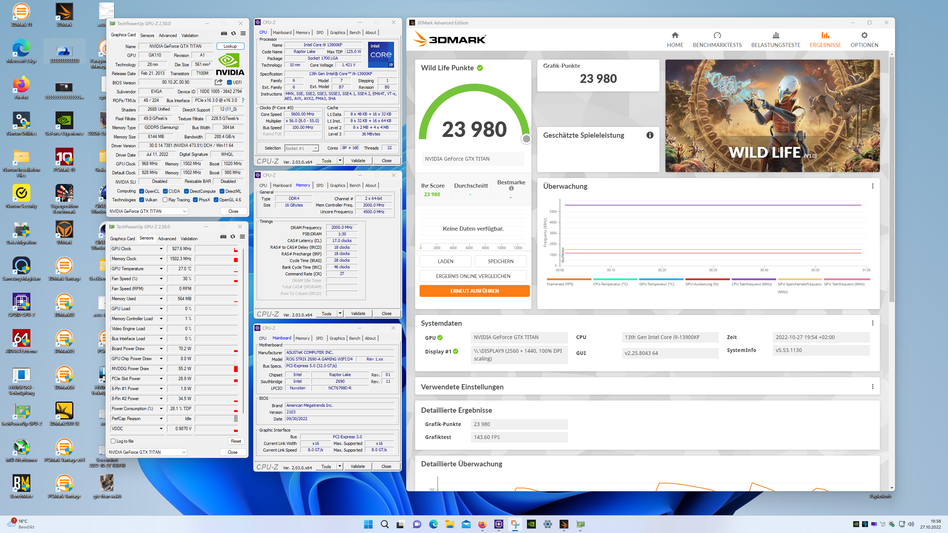This screenshot has width=948, height=533.
Task: Click SPEICHERN button in 3DMark
Action: point(501,261)
